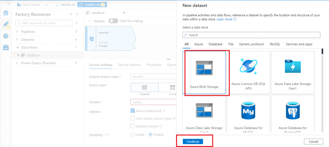Click Validate in data flow toolbar
This screenshot has height=147, width=329.
[x=96, y=21]
